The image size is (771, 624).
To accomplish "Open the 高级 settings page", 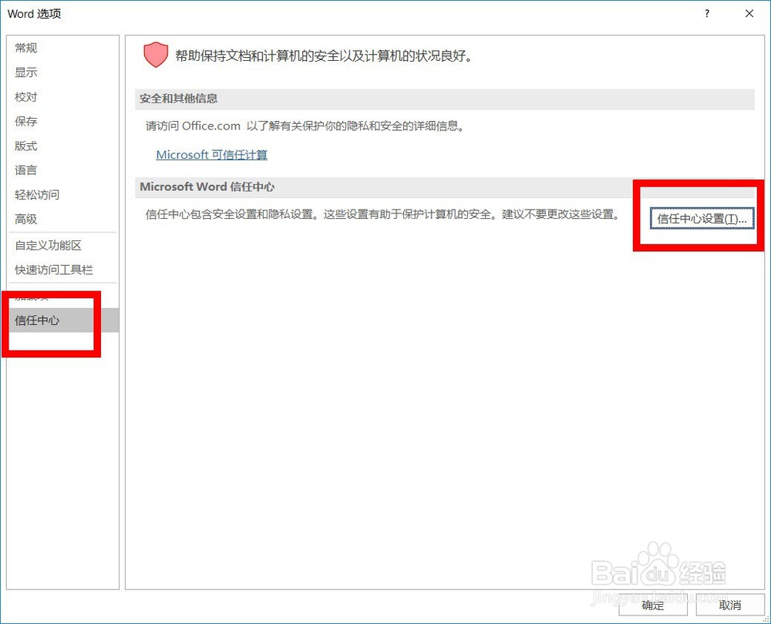I will coord(25,220).
